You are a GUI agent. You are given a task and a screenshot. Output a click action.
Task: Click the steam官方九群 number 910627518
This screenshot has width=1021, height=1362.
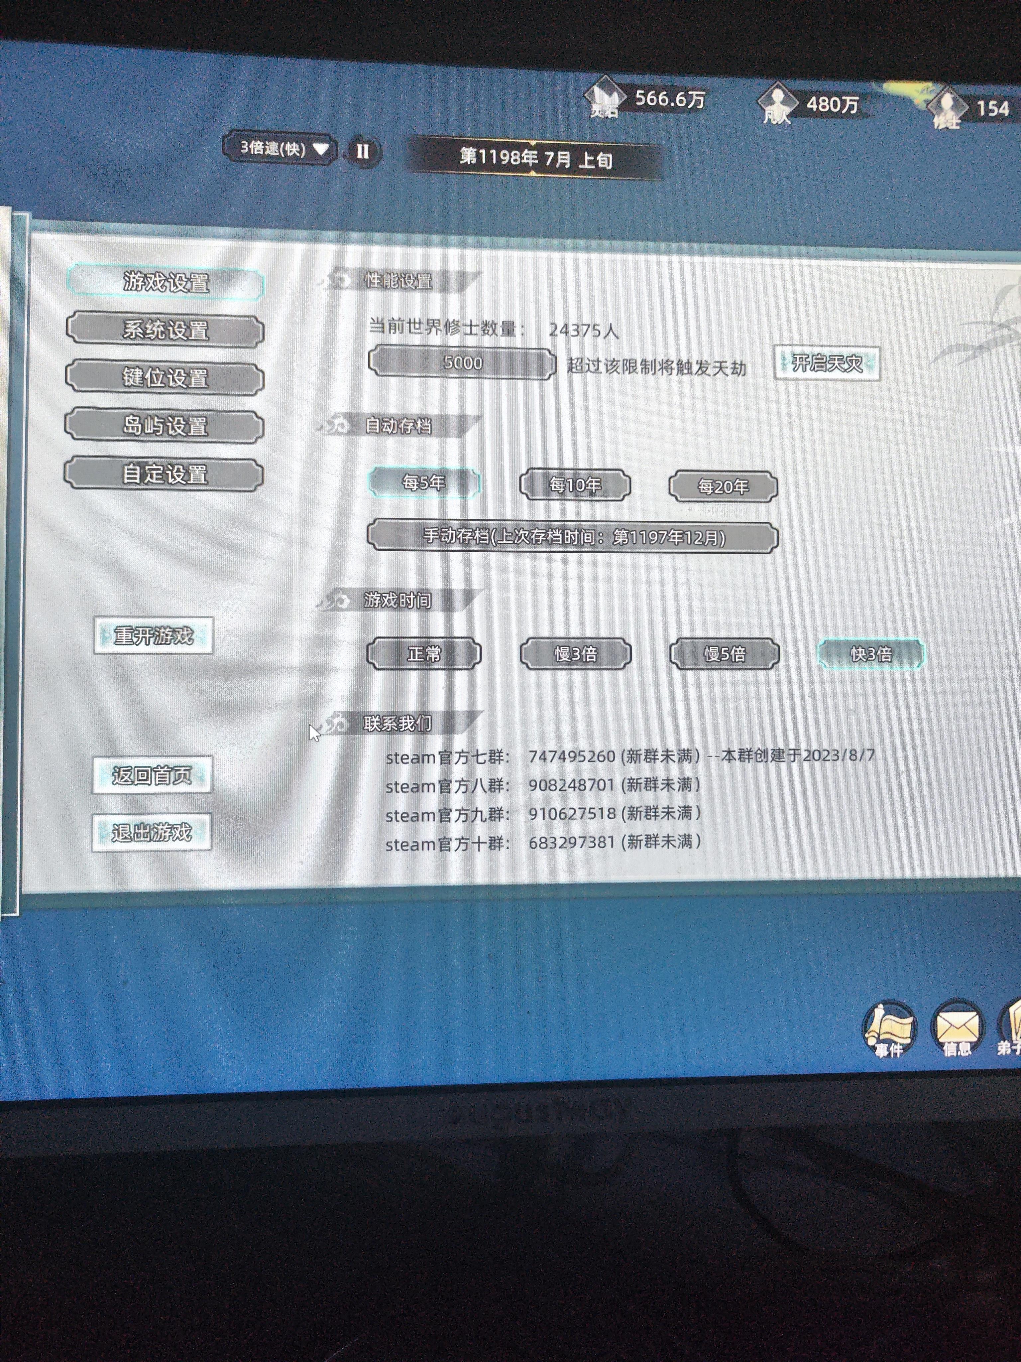click(572, 813)
